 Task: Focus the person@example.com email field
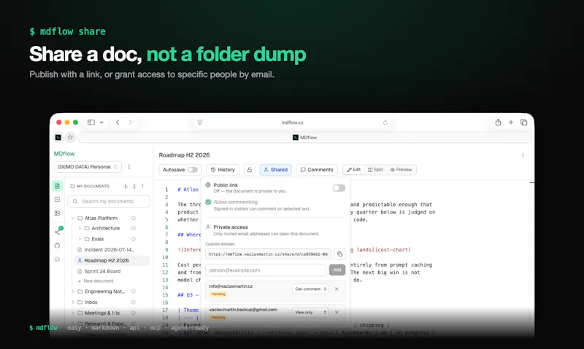click(266, 270)
